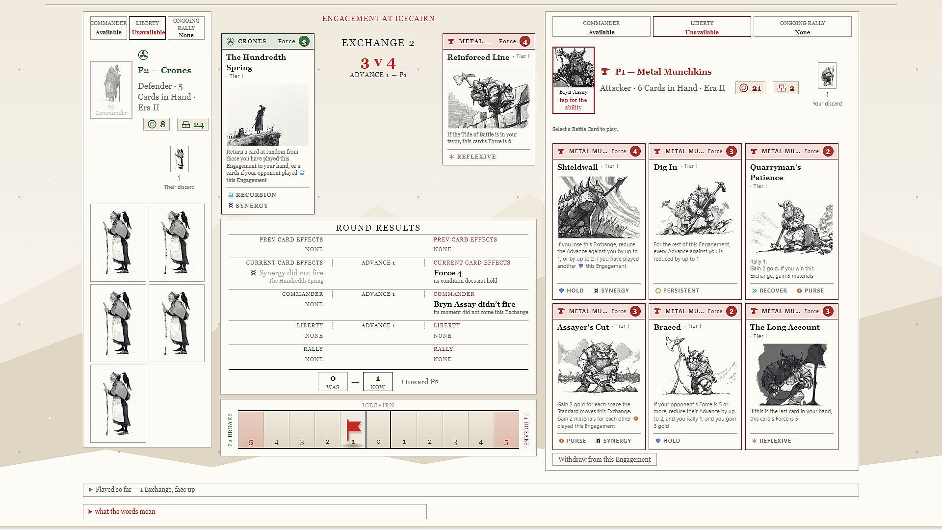This screenshot has height=530, width=942.
Task: Click the Reflexive icon on The Long Account
Action: [x=754, y=441]
